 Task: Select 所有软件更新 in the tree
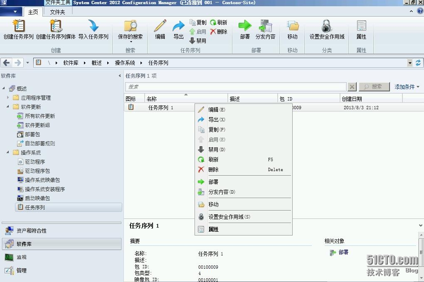point(40,116)
